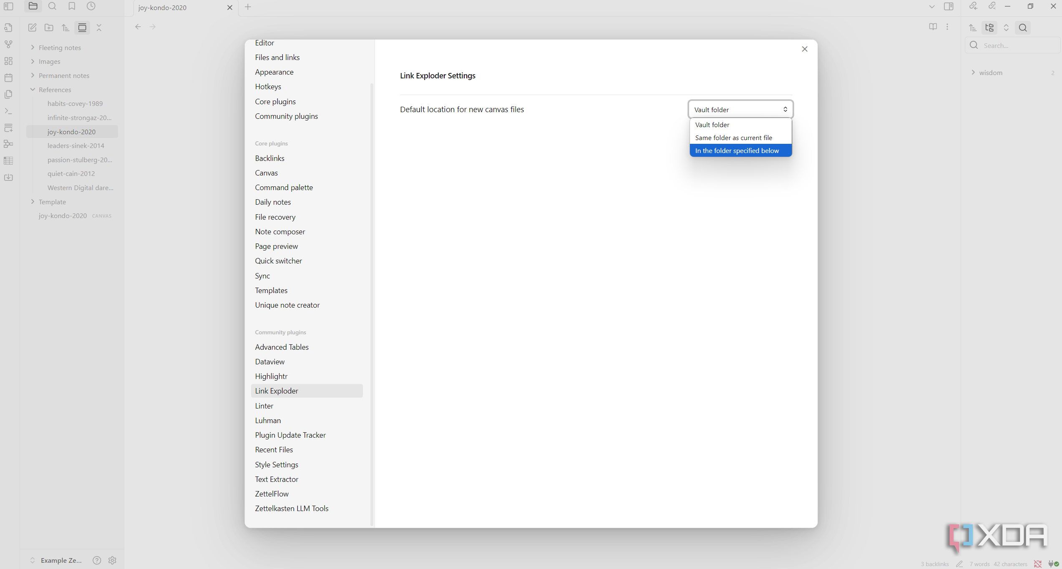Open the vault switcher Example Ze...
The width and height of the screenshot is (1062, 569).
(x=55, y=560)
